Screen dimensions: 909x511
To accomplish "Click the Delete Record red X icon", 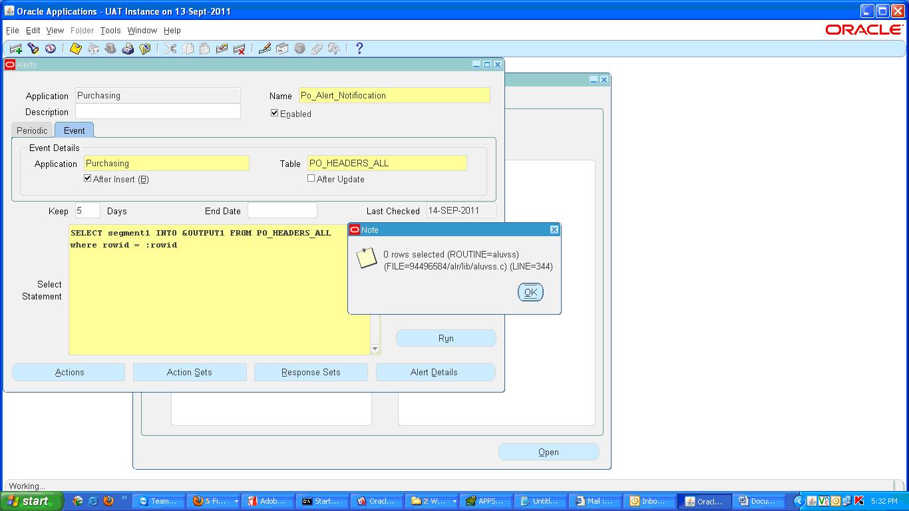I will [240, 49].
